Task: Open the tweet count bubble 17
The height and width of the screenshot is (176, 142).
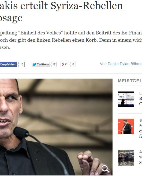Action: (x=54, y=64)
